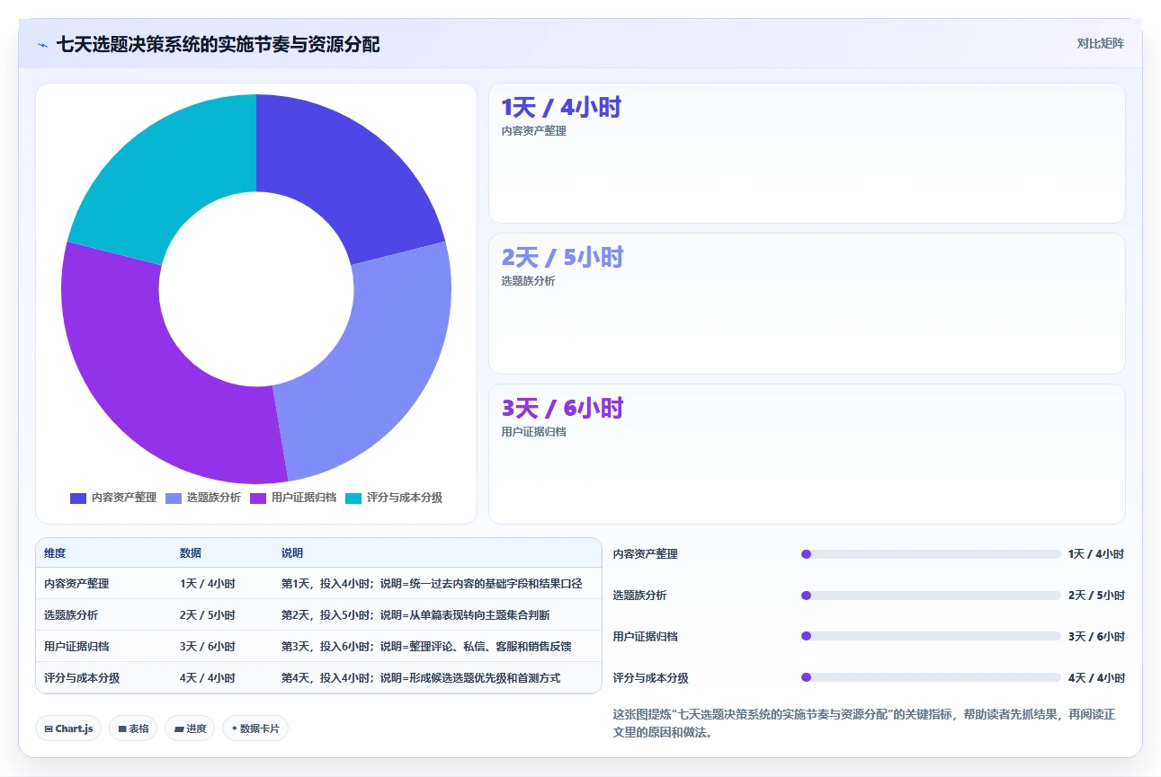
Task: Click description starting 第3天，投入6小时
Action: tap(426, 647)
